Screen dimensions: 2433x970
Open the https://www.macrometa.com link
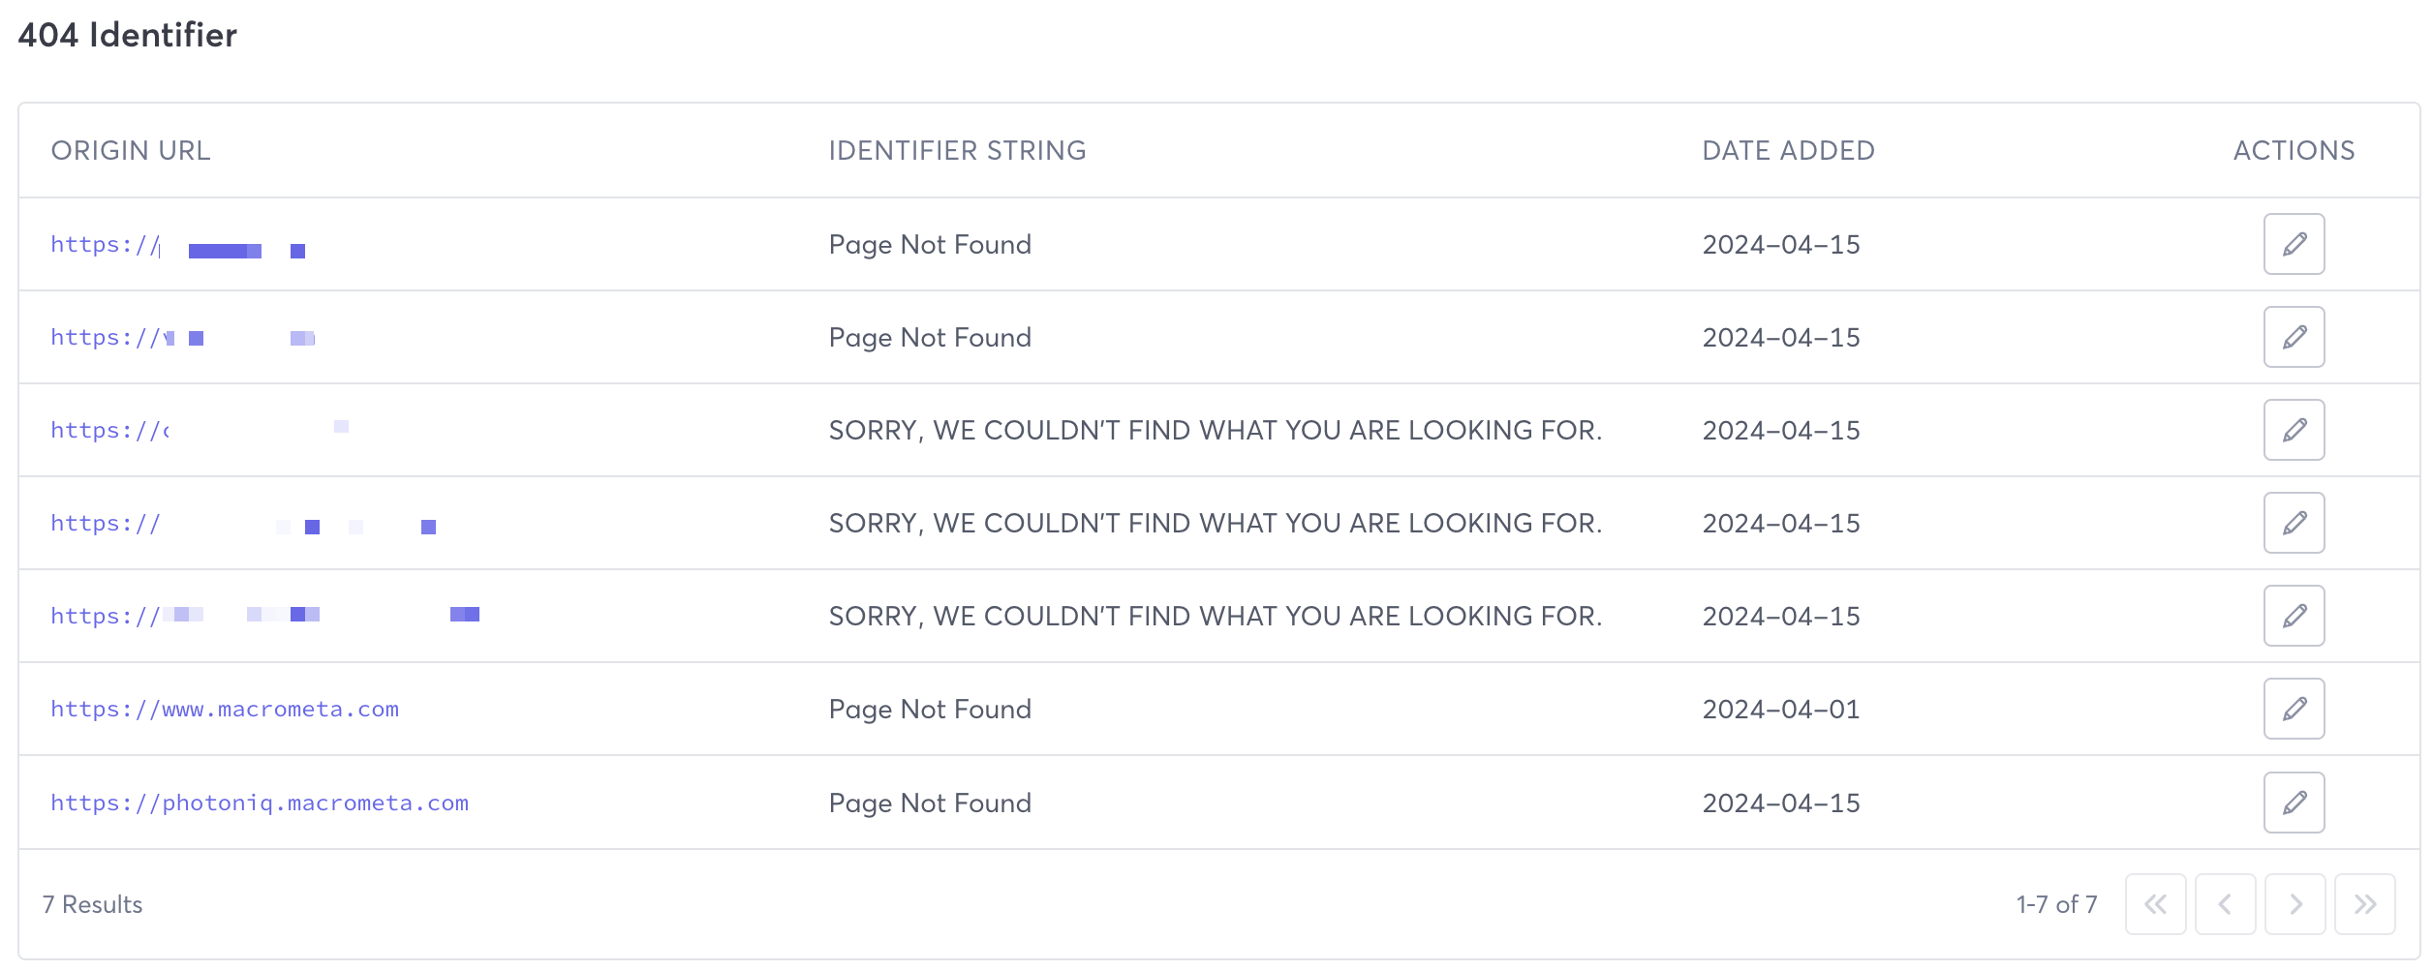pyautogui.click(x=225, y=709)
